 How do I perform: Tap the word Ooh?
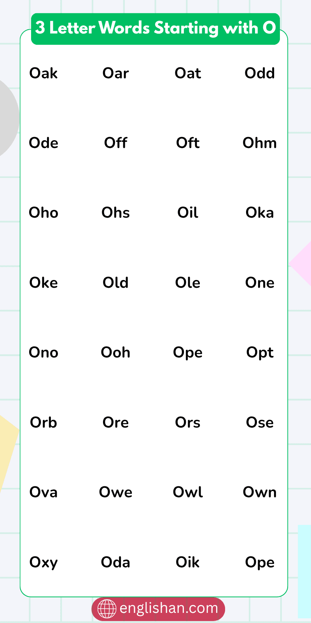point(115,352)
